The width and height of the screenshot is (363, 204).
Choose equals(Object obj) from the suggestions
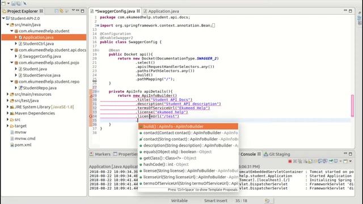pyautogui.click(x=188, y=152)
